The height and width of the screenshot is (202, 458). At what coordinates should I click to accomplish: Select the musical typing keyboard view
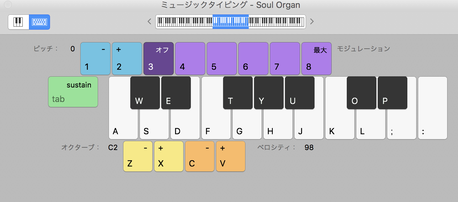[x=39, y=22]
